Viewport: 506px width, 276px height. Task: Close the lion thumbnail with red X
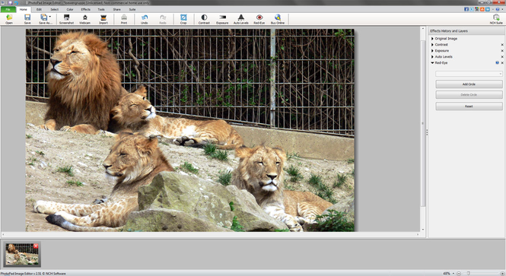point(36,246)
